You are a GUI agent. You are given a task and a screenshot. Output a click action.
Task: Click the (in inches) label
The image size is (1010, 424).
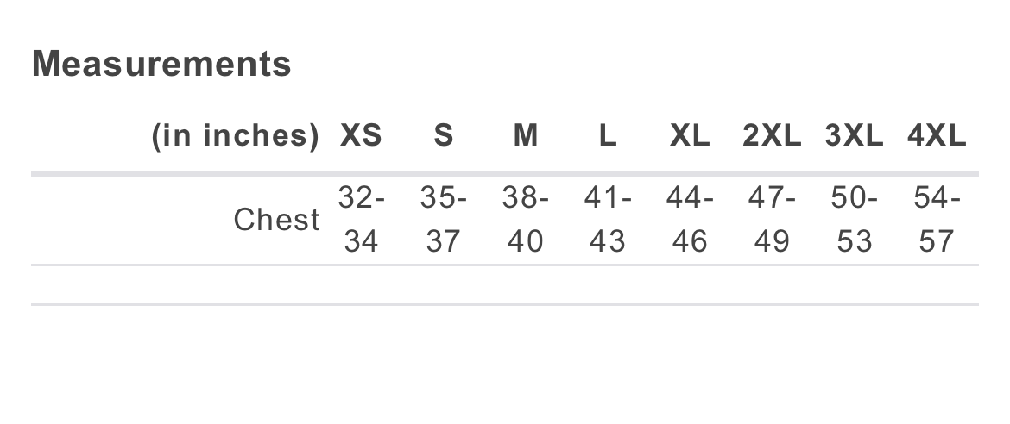coord(235,136)
